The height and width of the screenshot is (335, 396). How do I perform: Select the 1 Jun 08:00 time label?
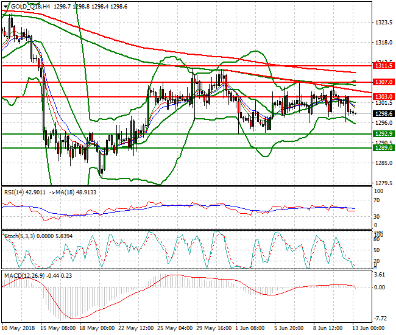click(x=250, y=328)
